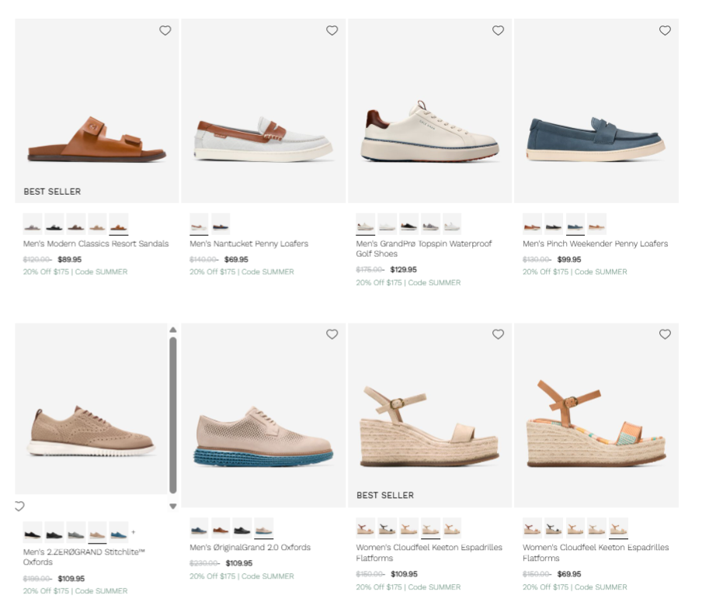Add Men's Modern Classics Resort Sandals to wishlist

(x=165, y=30)
